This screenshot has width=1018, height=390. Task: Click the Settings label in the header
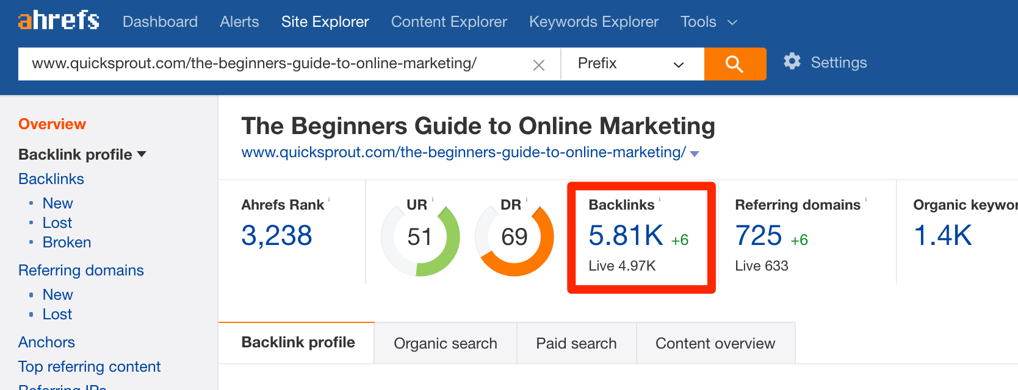coord(839,62)
